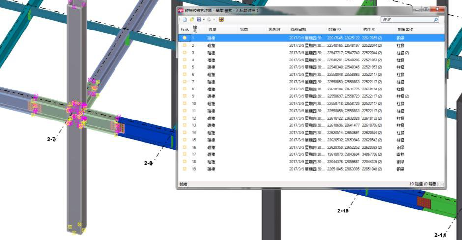The height and width of the screenshot is (240, 462).
Task: Run clash check with the arrow icon
Action: [x=221, y=20]
